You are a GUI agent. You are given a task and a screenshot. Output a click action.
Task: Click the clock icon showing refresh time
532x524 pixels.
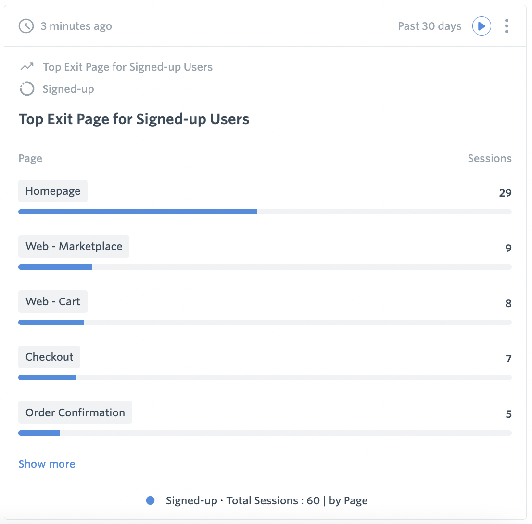[26, 26]
